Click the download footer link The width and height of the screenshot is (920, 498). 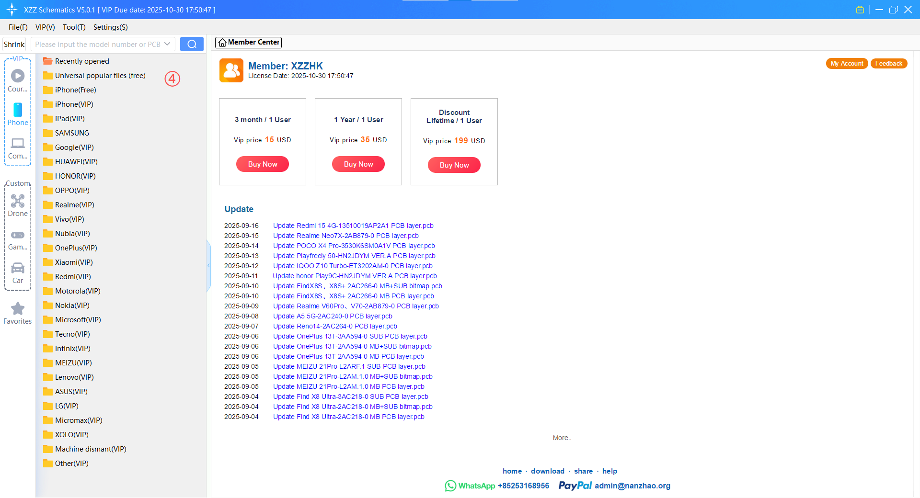click(x=548, y=471)
